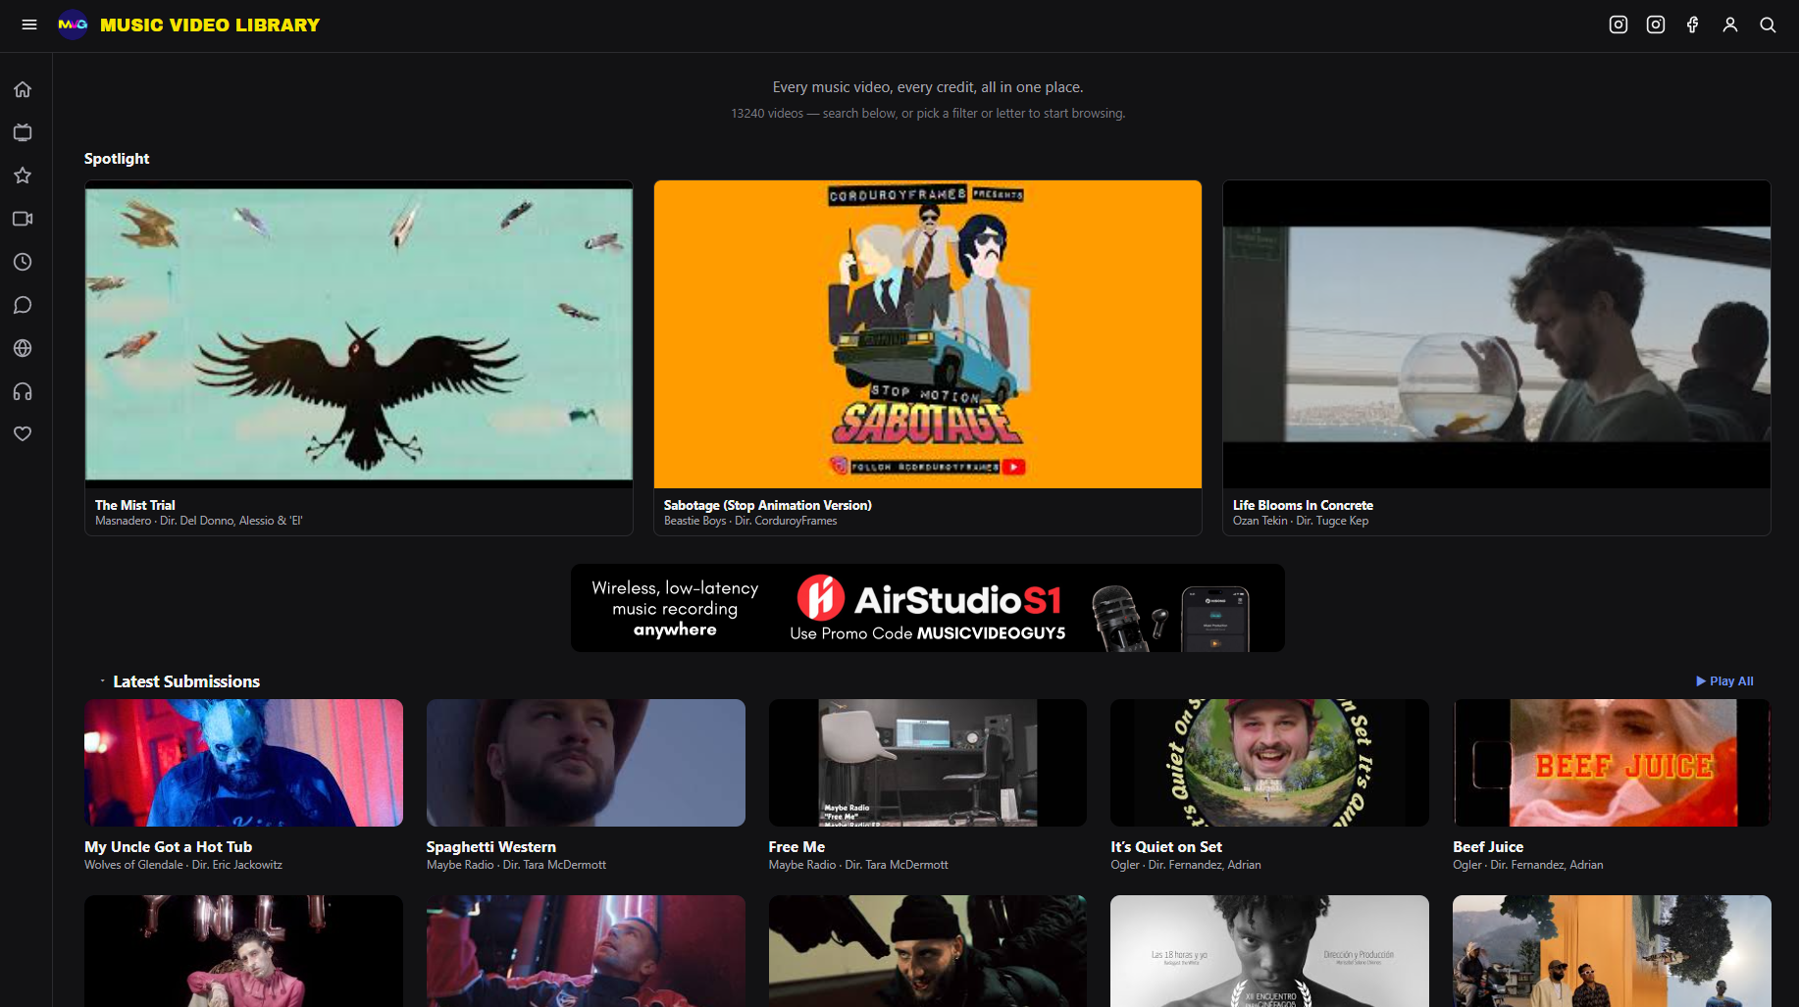Play all latest submissions

pyautogui.click(x=1724, y=681)
